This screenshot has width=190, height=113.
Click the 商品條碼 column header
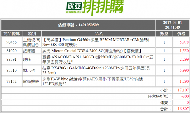tap(12, 34)
